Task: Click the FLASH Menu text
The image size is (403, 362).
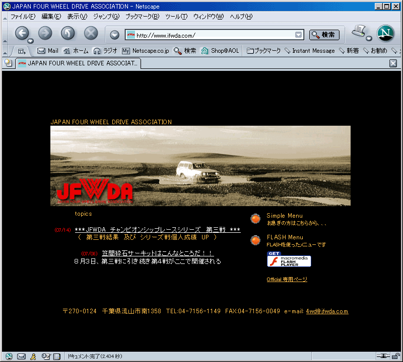Action: coord(285,237)
